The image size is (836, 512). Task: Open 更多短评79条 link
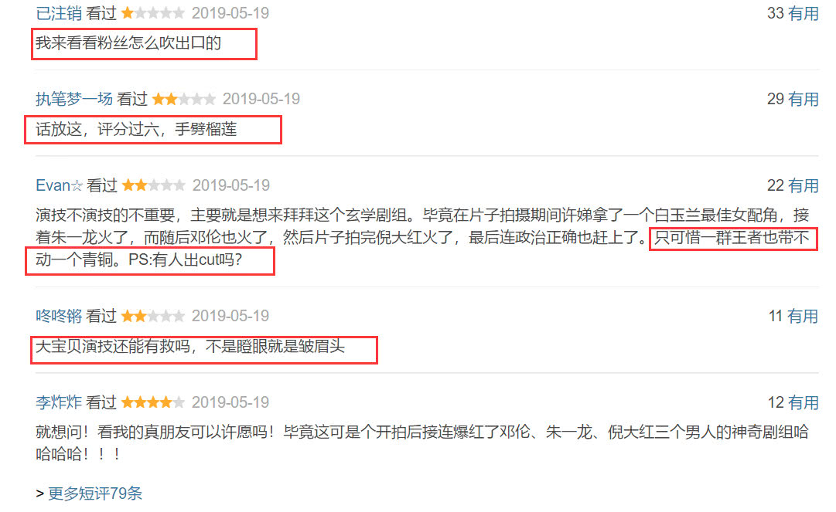[95, 493]
